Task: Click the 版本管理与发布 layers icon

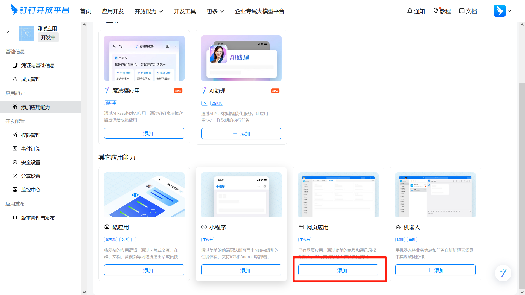Action: tap(15, 218)
